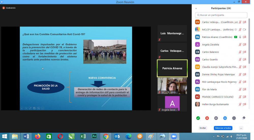Screen dimensions: 254x140
Task: Click the clear all feedback eraser icon
Action: pos(244,118)
